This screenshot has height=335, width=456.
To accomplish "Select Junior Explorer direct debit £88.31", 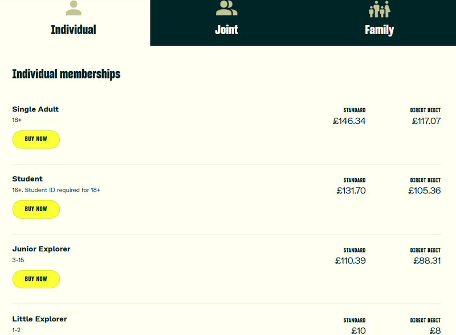I will [x=427, y=261].
